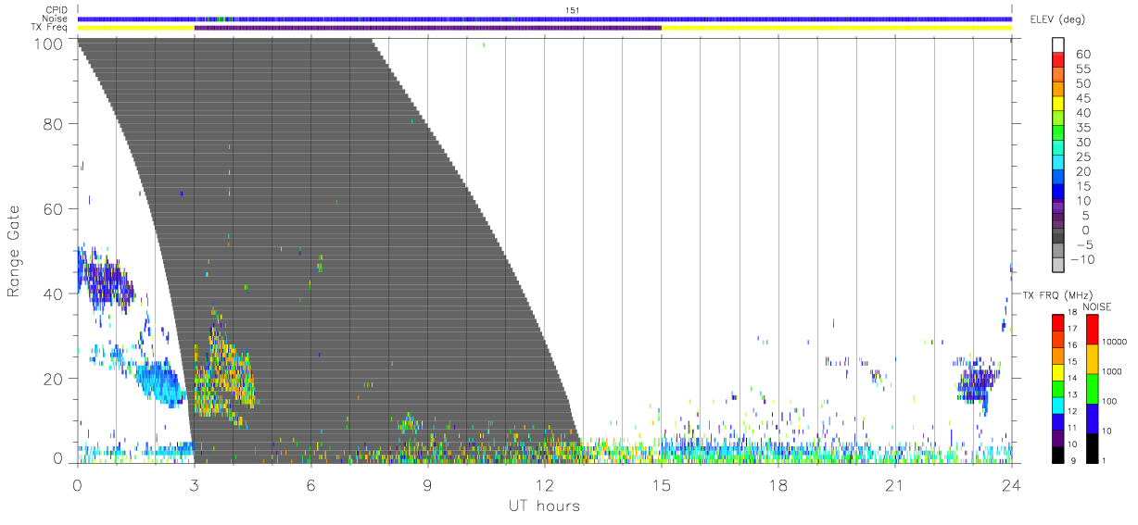Click the Range Gate axis title
1138x525 pixels.
(x=14, y=252)
